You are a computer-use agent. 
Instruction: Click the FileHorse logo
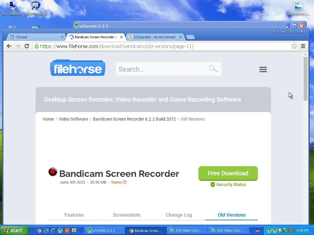coord(78,68)
